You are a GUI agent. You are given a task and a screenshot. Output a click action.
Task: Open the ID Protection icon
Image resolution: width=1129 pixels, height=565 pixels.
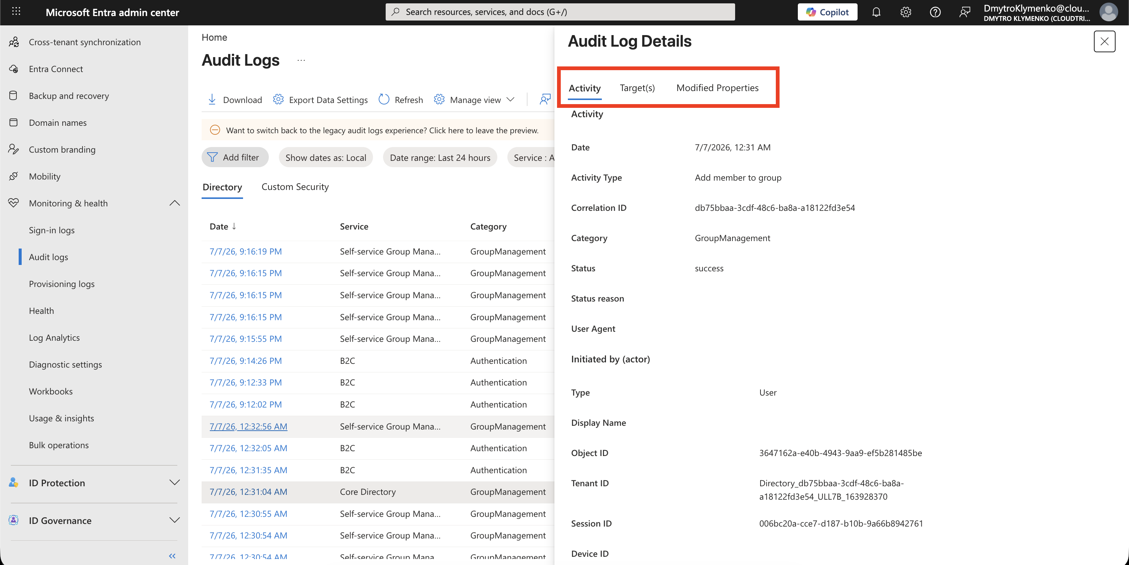click(x=13, y=482)
